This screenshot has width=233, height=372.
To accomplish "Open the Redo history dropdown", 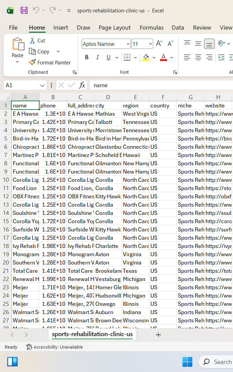I will click(60, 10).
